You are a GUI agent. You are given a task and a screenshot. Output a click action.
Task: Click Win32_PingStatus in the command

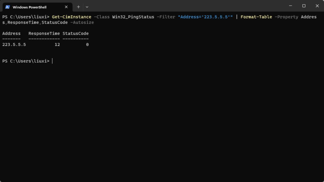point(133,17)
